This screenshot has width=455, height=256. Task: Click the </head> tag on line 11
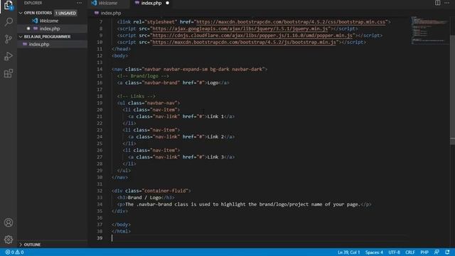(121, 49)
